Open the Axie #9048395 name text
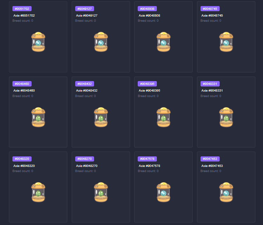This screenshot has width=263, height=225. pos(150,91)
